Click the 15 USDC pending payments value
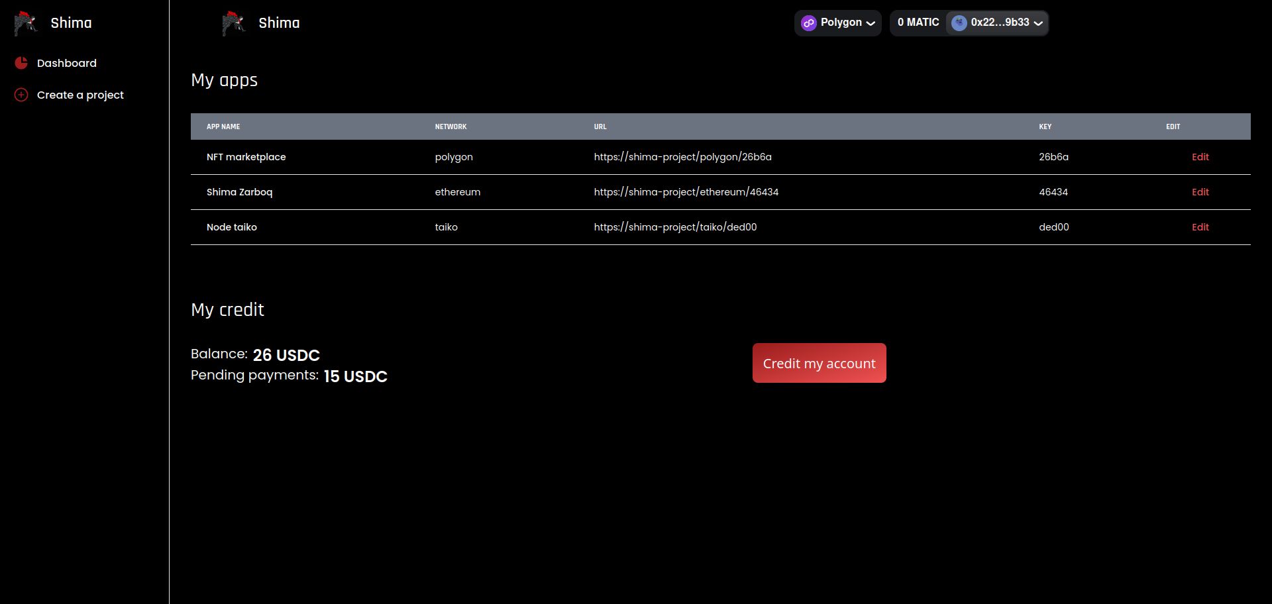Screen dimensions: 1272x604 click(x=355, y=376)
